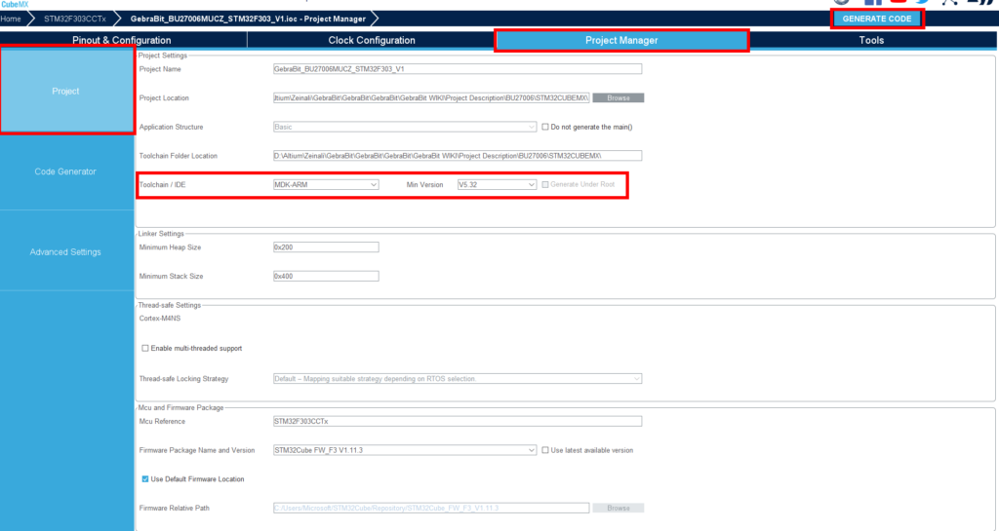Toggle Generate Under Root checkbox
This screenshot has width=999, height=531.
coord(545,184)
